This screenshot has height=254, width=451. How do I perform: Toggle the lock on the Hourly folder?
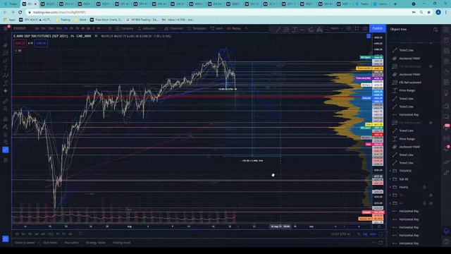tap(424, 187)
